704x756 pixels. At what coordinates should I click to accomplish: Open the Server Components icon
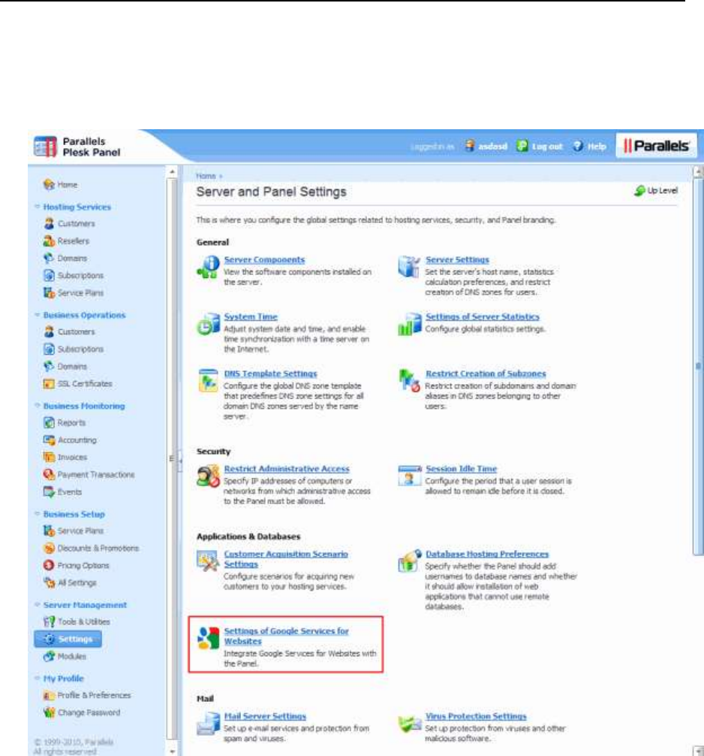[208, 267]
